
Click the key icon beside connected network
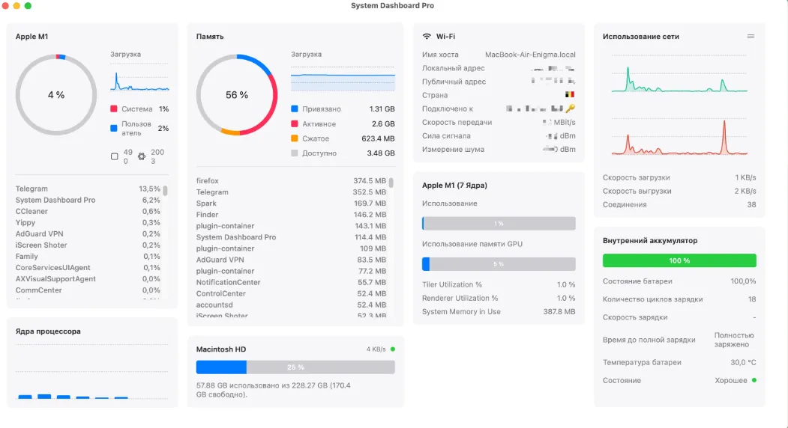570,108
